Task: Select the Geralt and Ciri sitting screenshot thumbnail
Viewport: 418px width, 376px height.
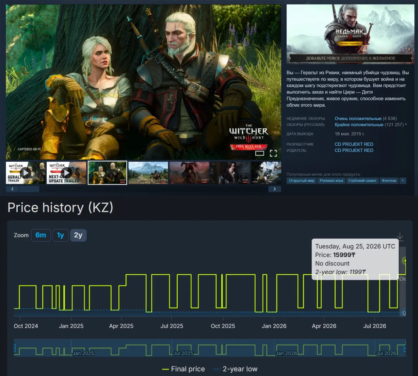Action: point(107,173)
